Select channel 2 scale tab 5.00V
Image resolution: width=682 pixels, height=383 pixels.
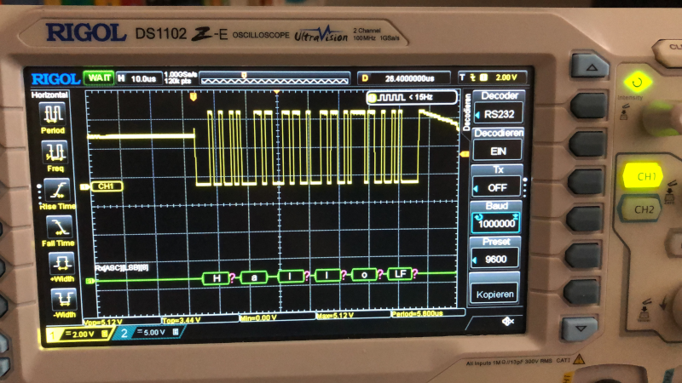click(x=150, y=332)
